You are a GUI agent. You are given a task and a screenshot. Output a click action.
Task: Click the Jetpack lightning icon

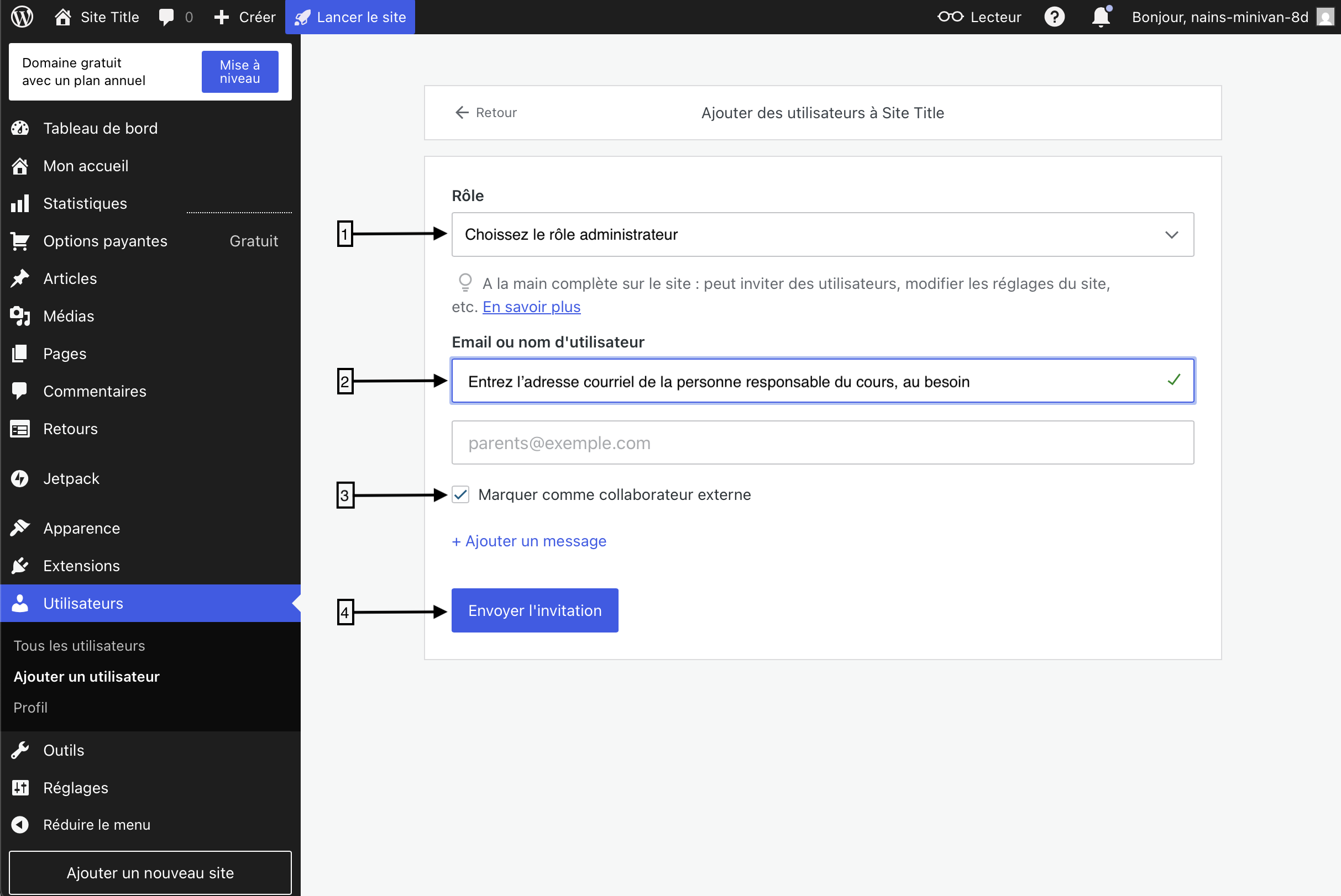coord(20,478)
